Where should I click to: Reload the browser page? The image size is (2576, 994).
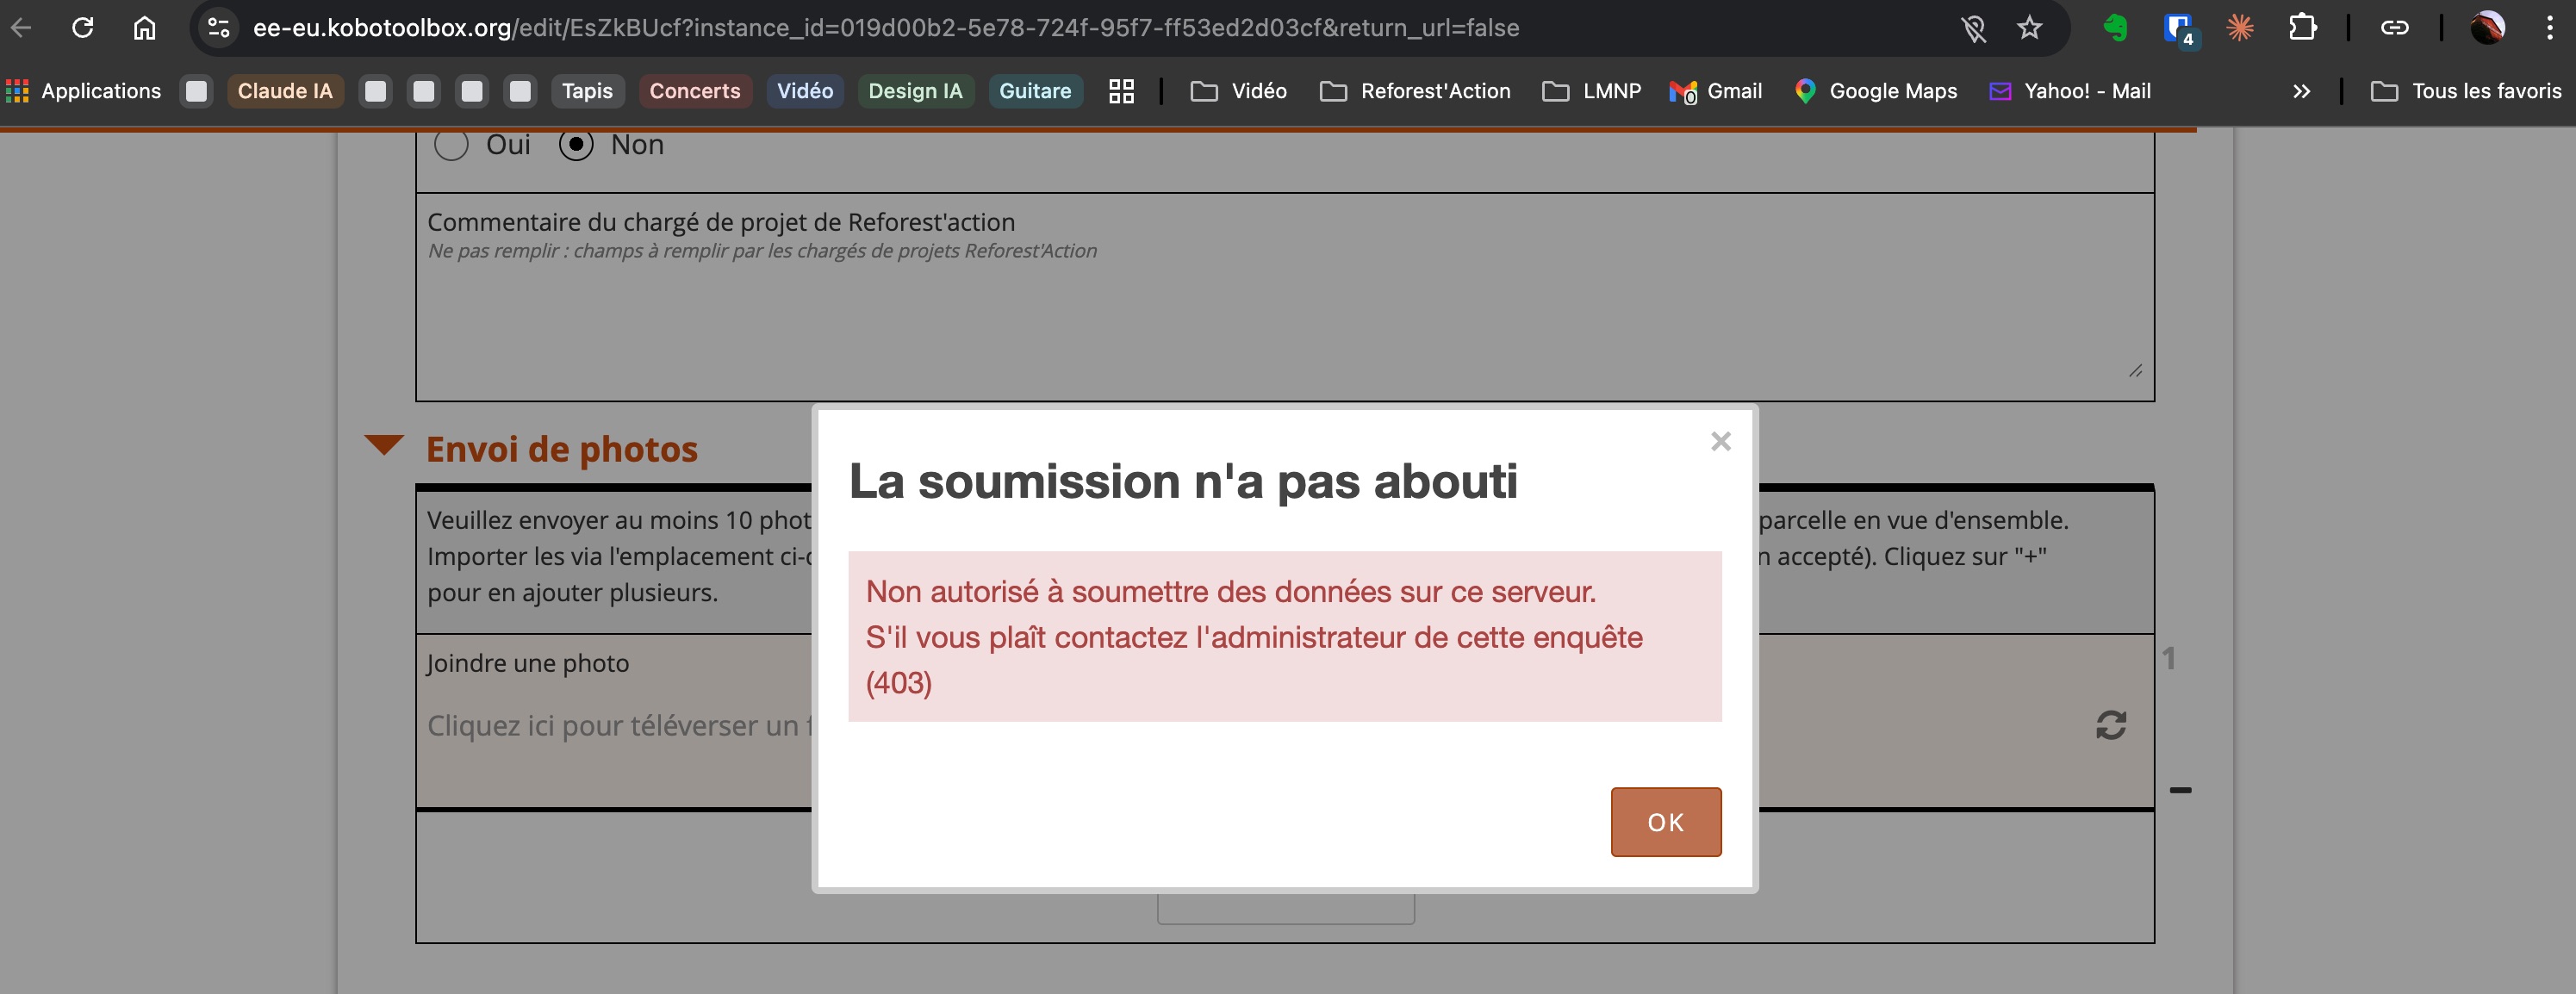click(83, 28)
